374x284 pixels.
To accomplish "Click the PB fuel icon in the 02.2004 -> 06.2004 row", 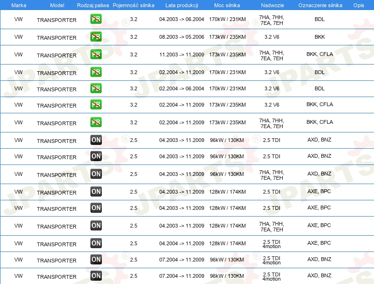I will pos(96,88).
